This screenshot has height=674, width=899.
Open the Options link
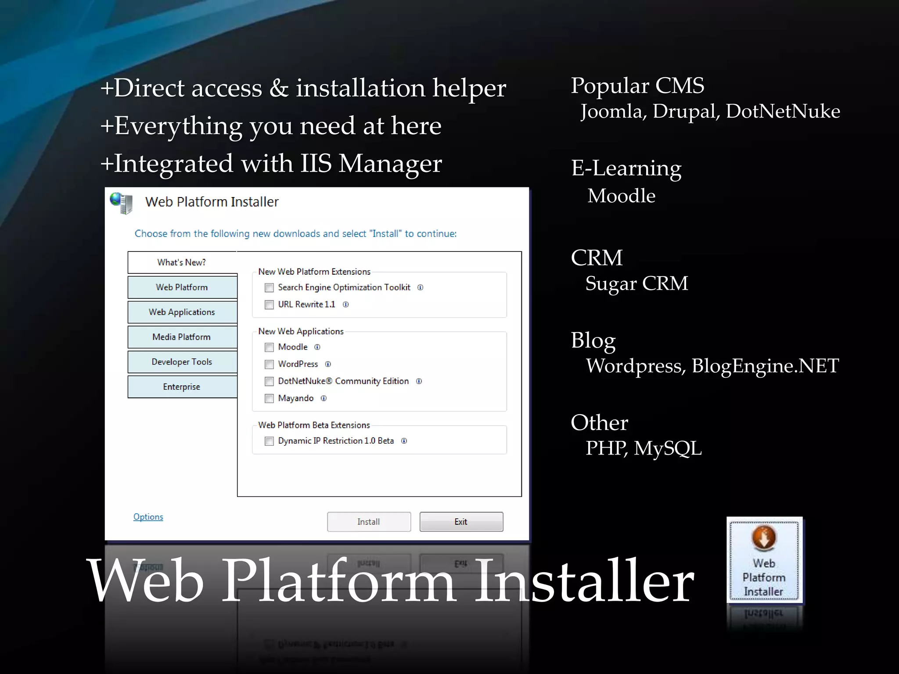[x=148, y=517]
